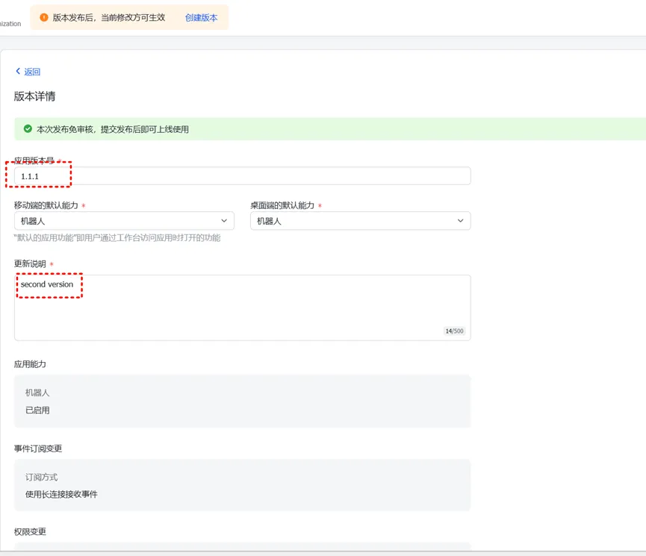Click the back chevron icon beside 返回

[18, 71]
